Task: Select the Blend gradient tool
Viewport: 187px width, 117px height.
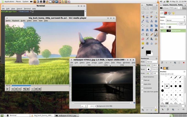Action: [147, 34]
